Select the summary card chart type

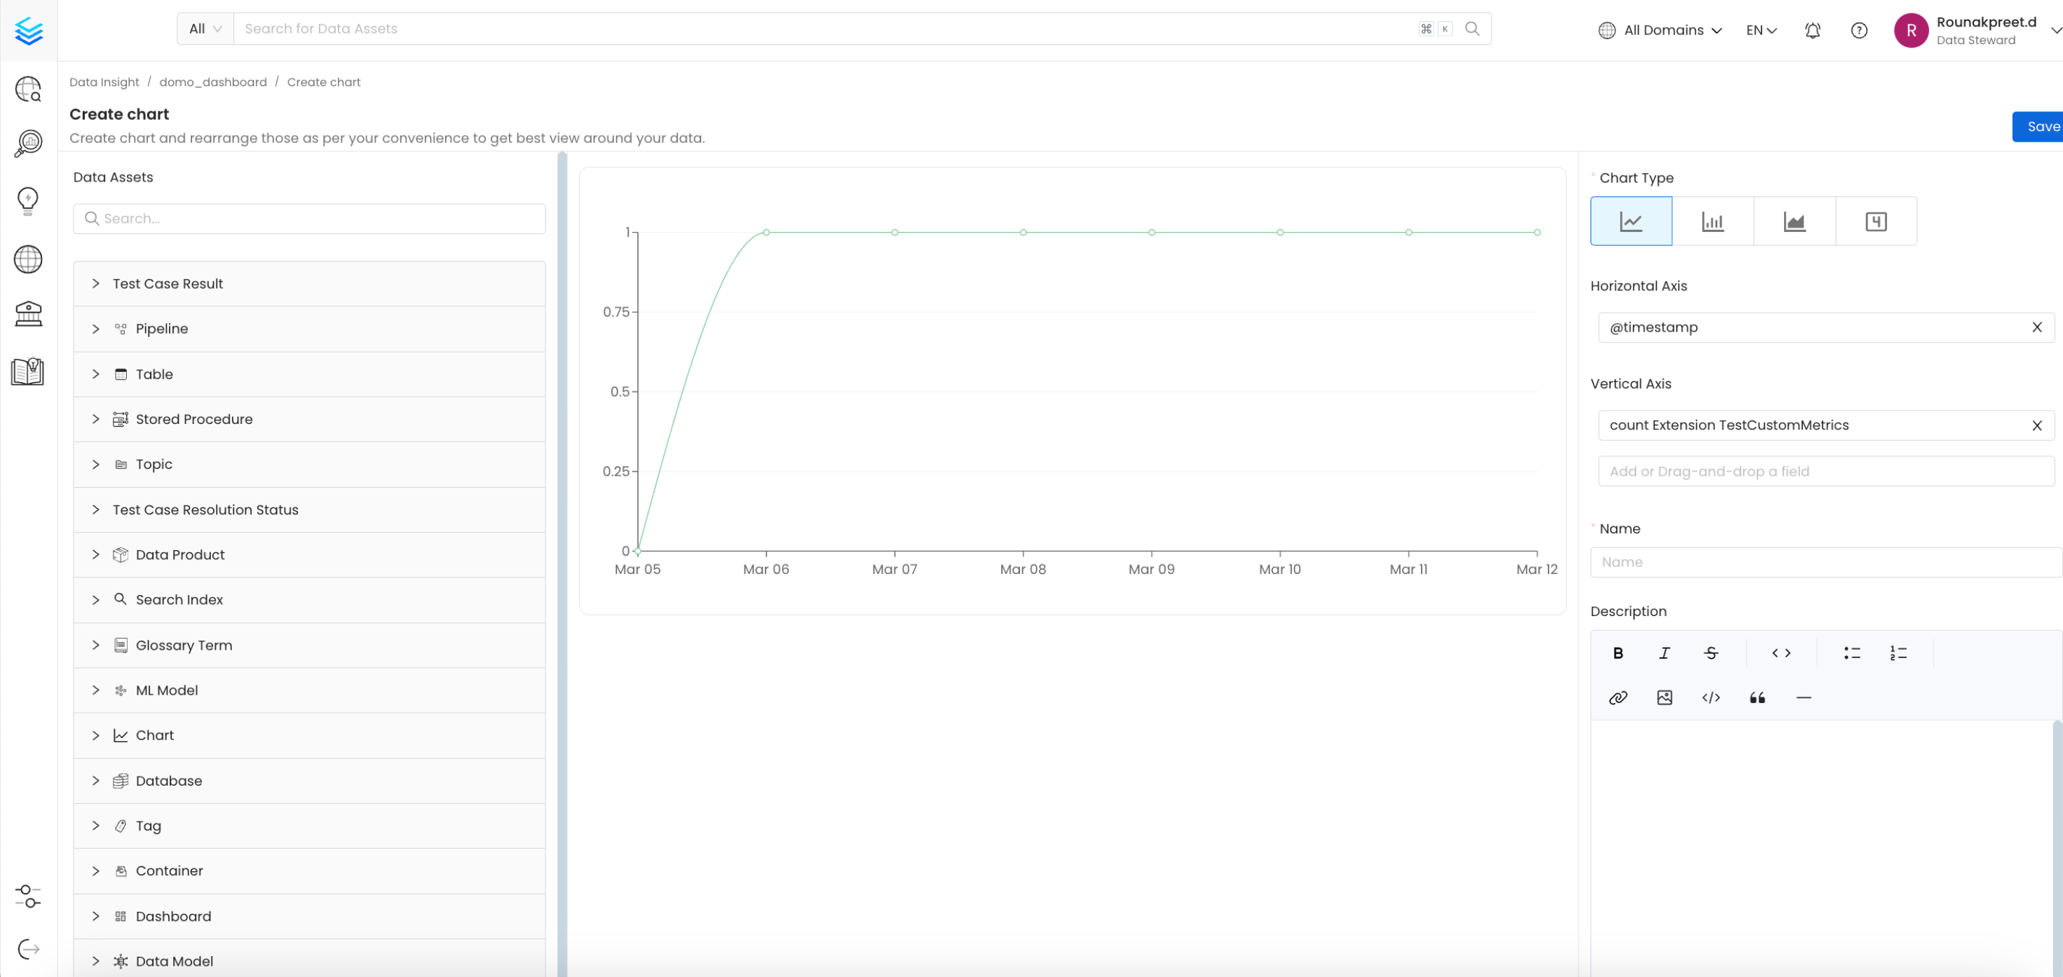pyautogui.click(x=1877, y=221)
